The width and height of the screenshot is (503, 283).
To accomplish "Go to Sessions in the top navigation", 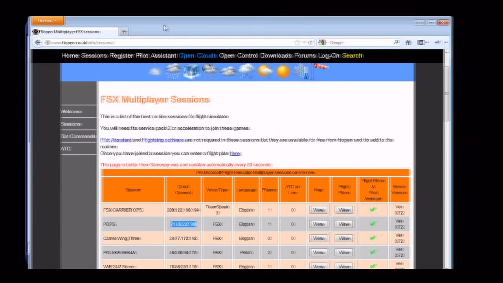I will point(94,55).
